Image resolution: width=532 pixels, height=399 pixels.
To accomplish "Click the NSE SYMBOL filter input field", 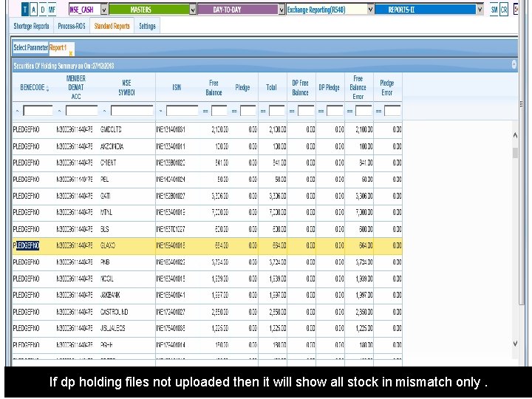I will [x=132, y=111].
